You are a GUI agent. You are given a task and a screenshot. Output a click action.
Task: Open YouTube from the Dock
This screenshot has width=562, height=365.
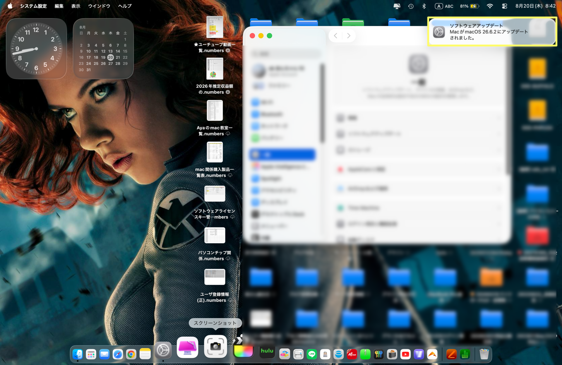click(x=406, y=354)
